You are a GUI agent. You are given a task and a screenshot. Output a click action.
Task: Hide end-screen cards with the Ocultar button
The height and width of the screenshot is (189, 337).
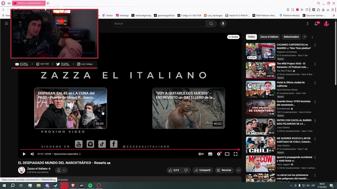coord(233,37)
